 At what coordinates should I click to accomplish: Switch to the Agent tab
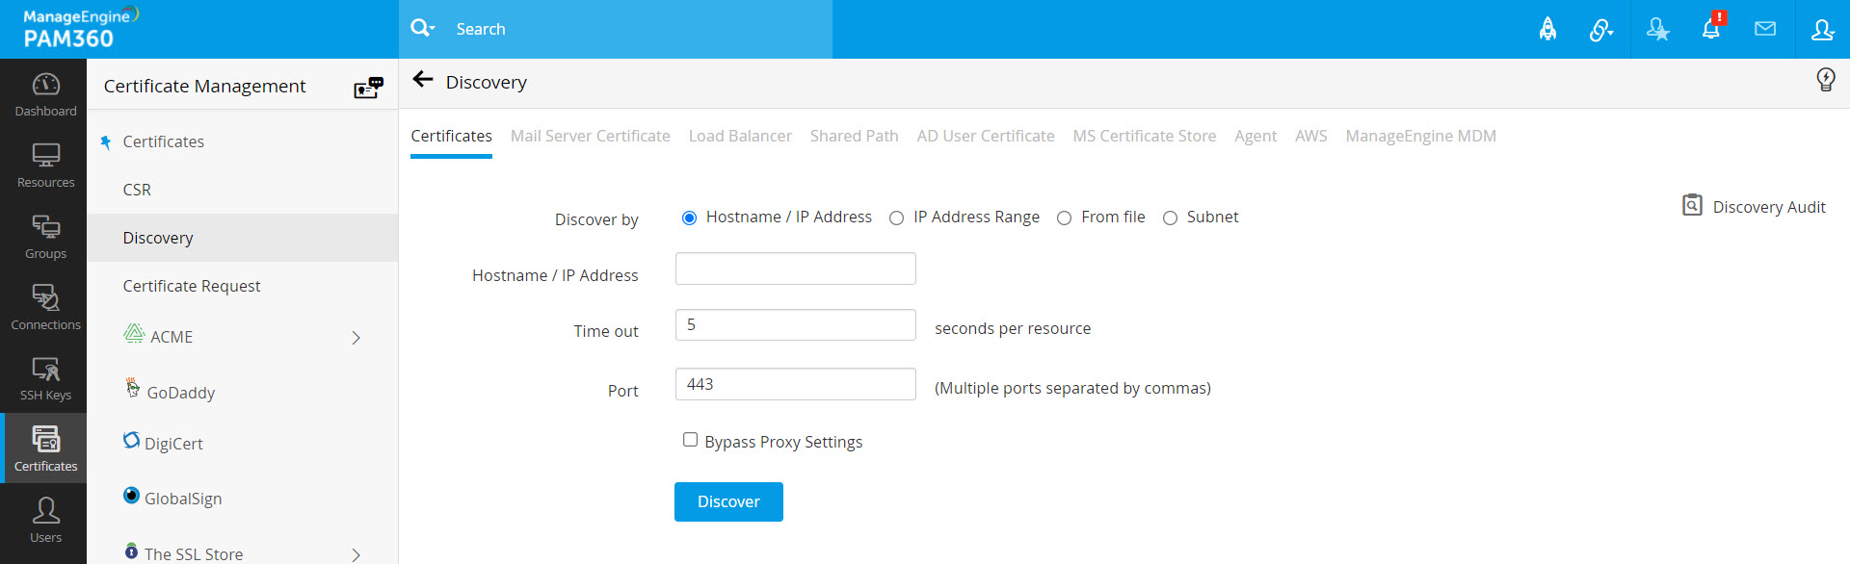1255,136
